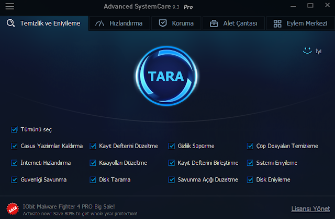
Task: Uncheck Casus Yazılımları Kaldırma
Action: click(14, 146)
